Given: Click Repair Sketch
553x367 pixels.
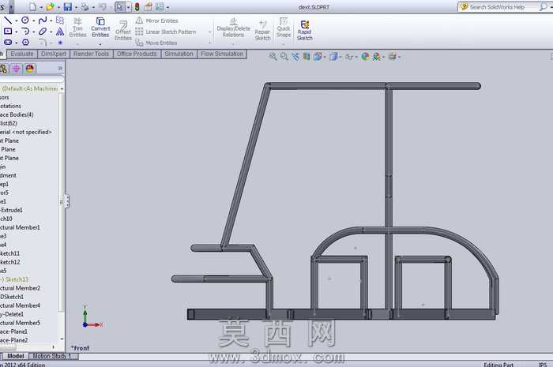Looking at the screenshot, I should click(262, 30).
